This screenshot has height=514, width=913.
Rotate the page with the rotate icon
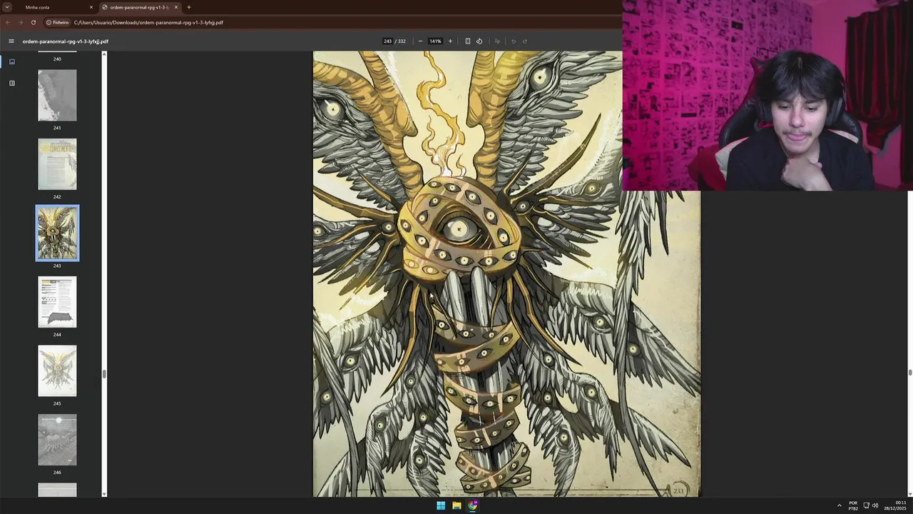click(479, 41)
